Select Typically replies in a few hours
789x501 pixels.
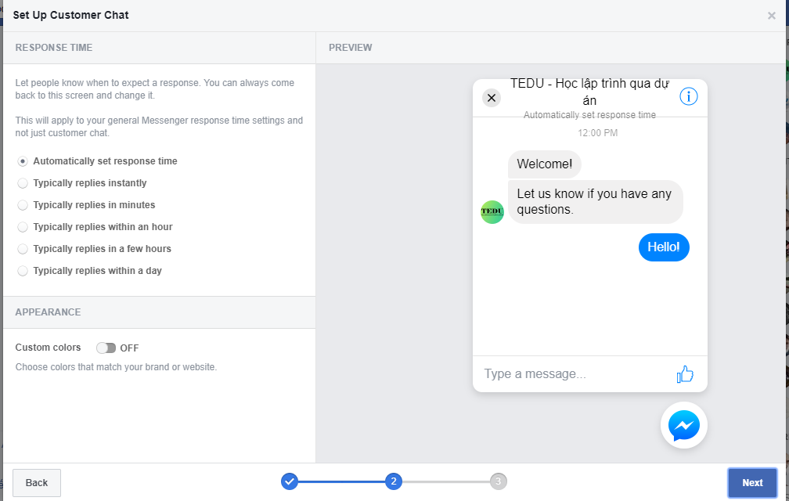point(23,249)
